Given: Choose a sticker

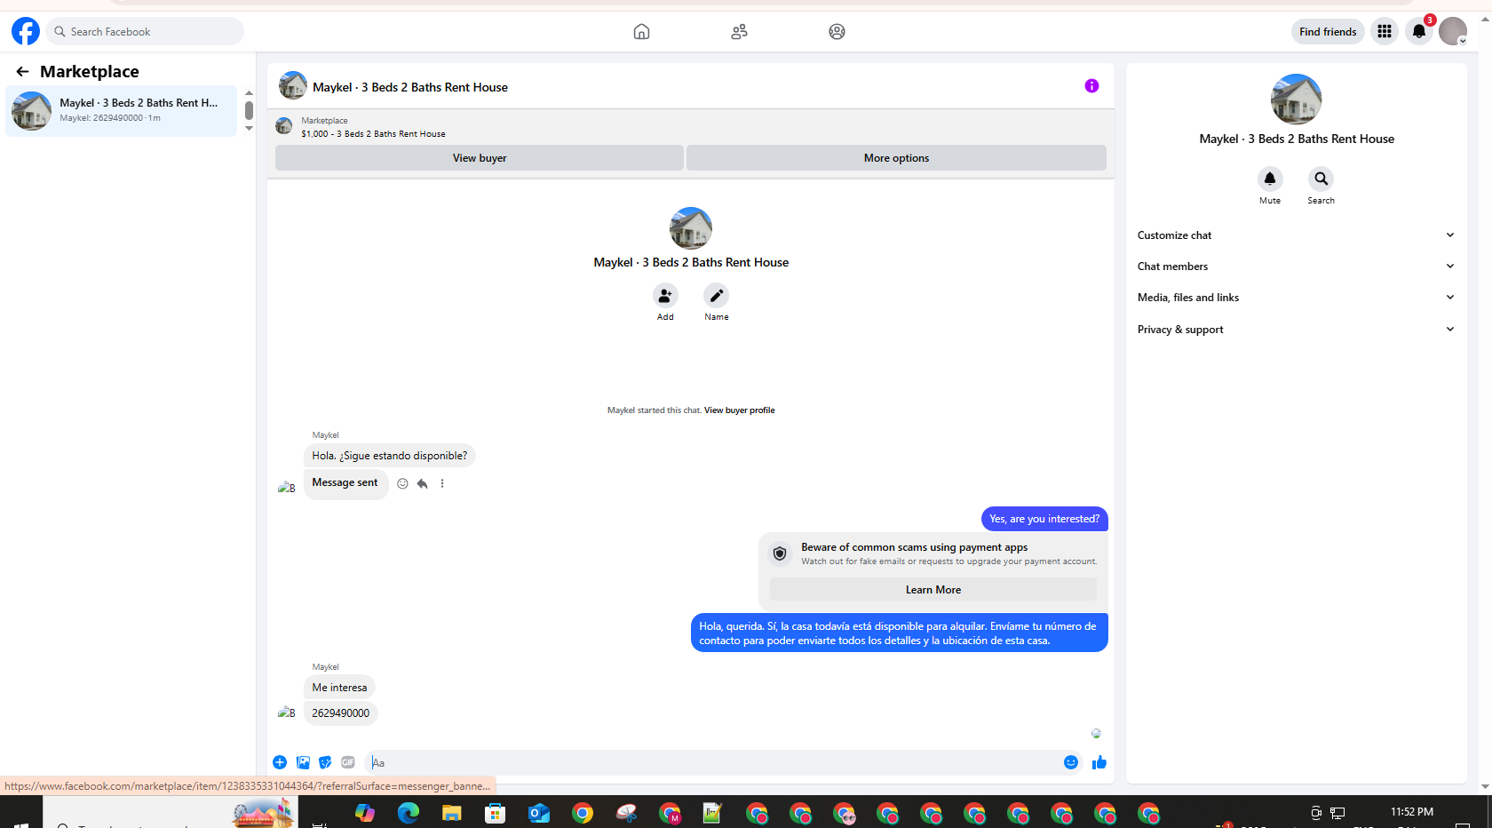Looking at the screenshot, I should click(325, 762).
